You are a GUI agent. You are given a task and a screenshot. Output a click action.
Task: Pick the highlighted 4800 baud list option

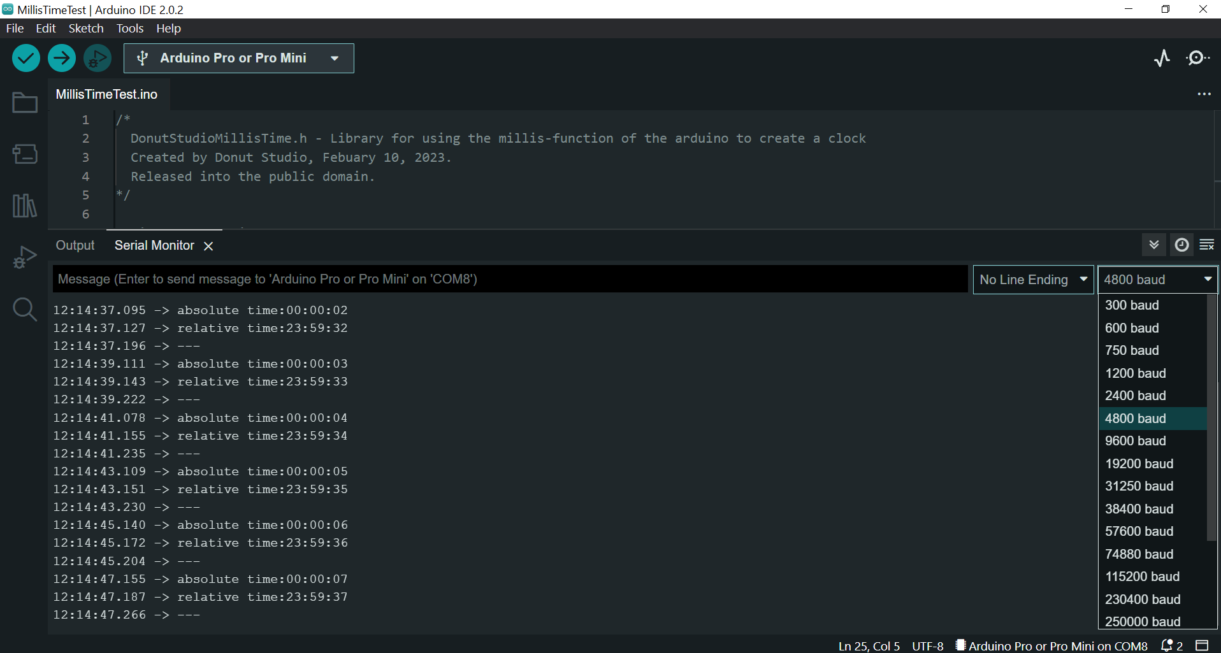pos(1153,419)
